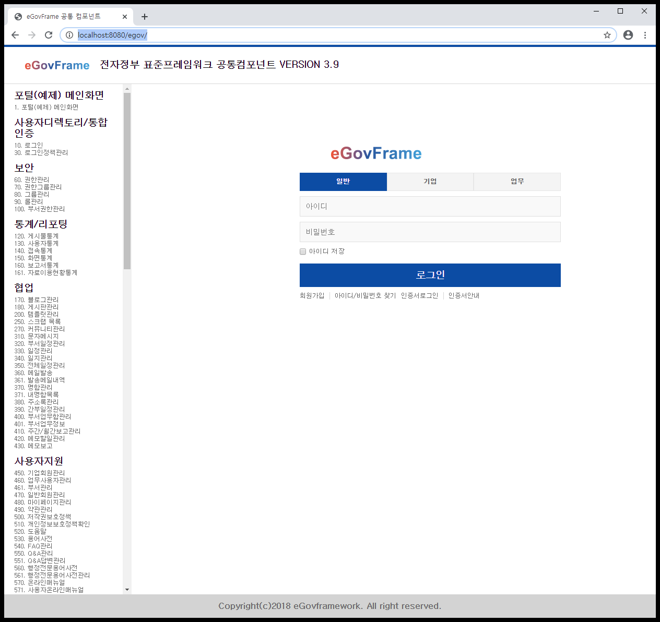Open the Chrome profile avatar icon
The width and height of the screenshot is (660, 622).
pos(628,35)
